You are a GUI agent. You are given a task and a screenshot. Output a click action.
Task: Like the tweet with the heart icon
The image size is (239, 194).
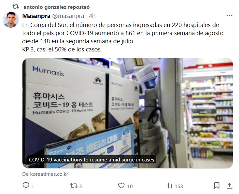[121, 186]
